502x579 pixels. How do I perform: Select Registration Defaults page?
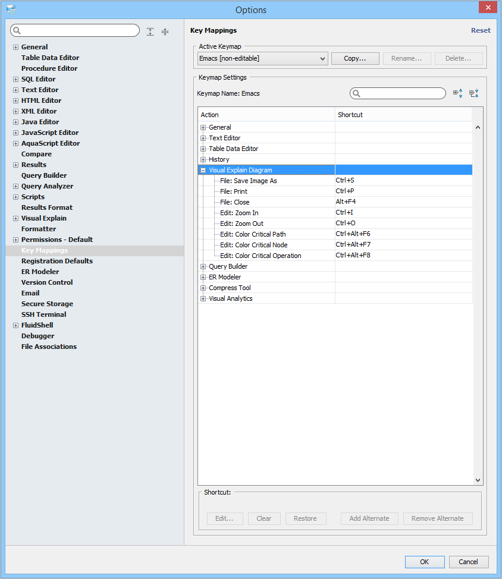click(57, 261)
